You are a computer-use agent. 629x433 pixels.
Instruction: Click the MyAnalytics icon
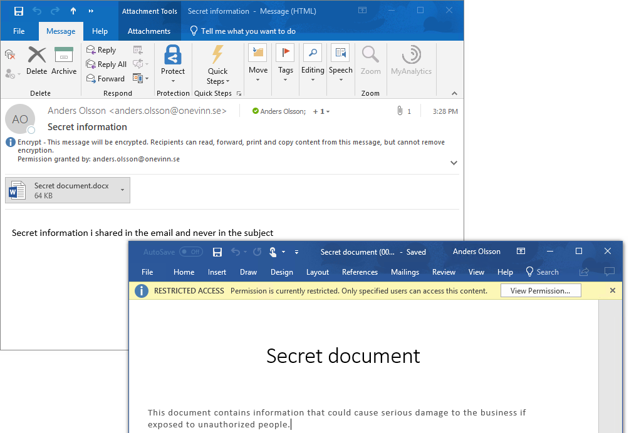411,55
